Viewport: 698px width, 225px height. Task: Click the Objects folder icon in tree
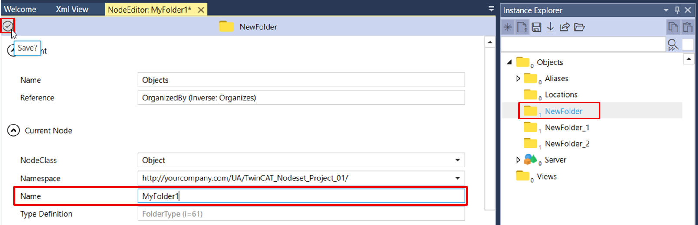(x=523, y=62)
